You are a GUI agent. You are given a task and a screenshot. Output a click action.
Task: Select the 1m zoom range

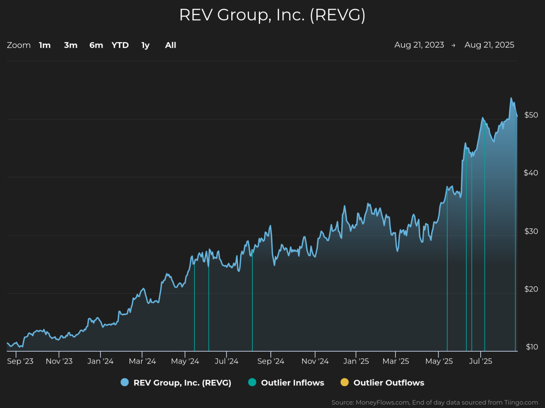45,45
